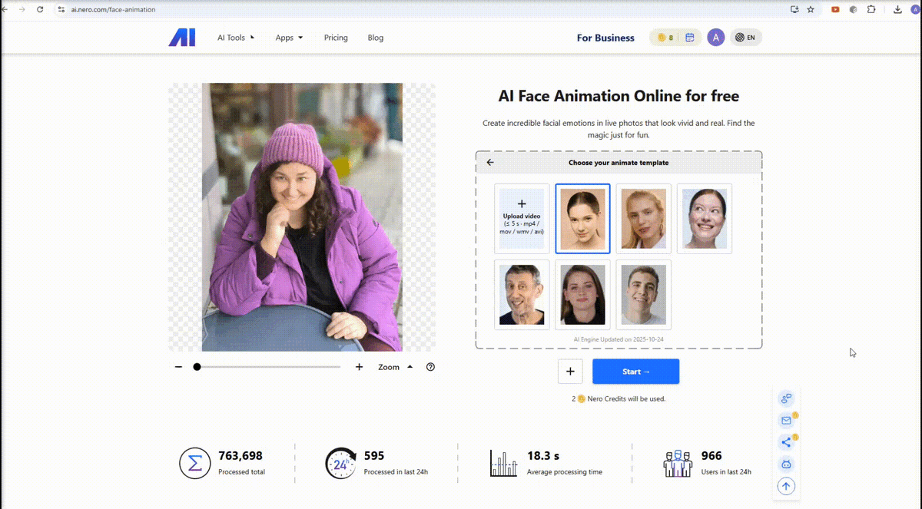922x509 pixels.
Task: Click the zoom out minus icon
Action: point(178,367)
